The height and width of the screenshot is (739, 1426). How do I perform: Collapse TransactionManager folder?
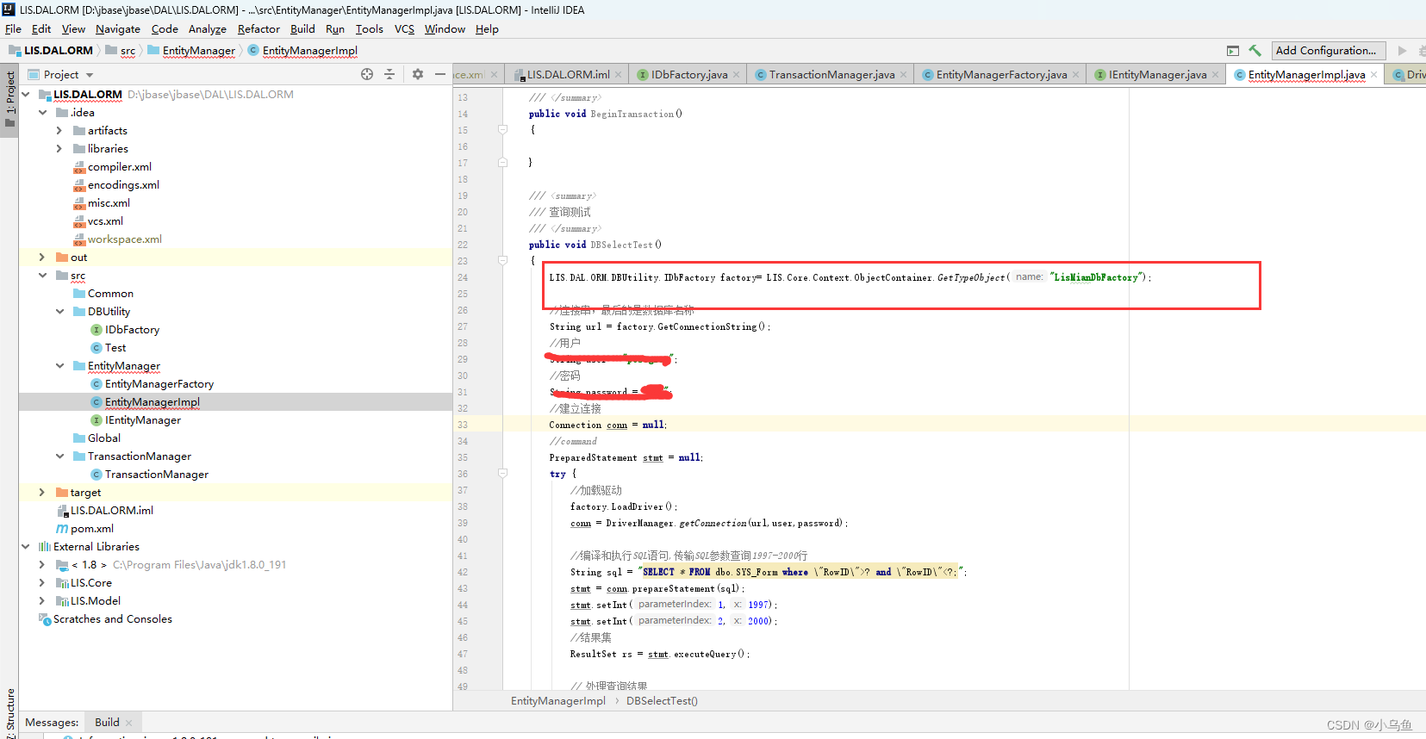59,456
